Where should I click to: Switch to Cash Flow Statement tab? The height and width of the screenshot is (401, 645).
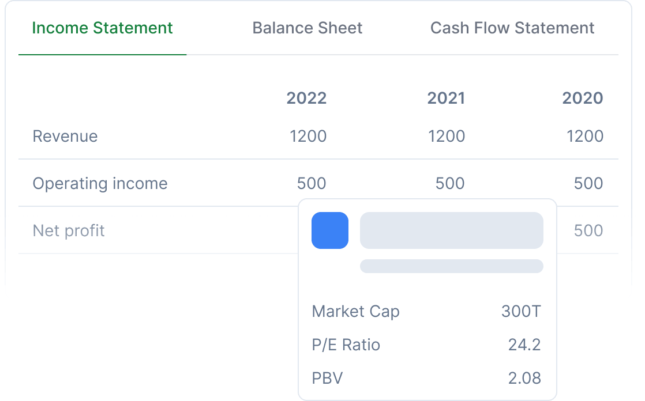512,28
